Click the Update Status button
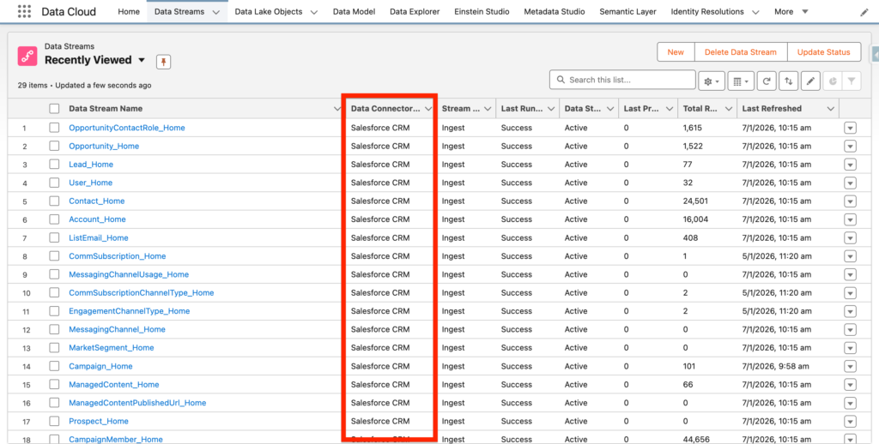Screen dimensions: 879x444 click(823, 52)
